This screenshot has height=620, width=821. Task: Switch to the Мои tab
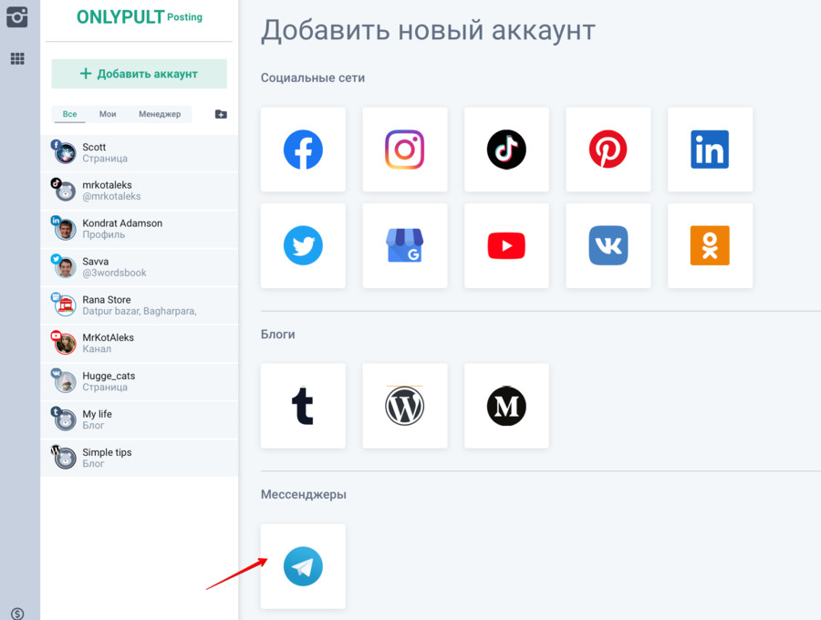(108, 115)
